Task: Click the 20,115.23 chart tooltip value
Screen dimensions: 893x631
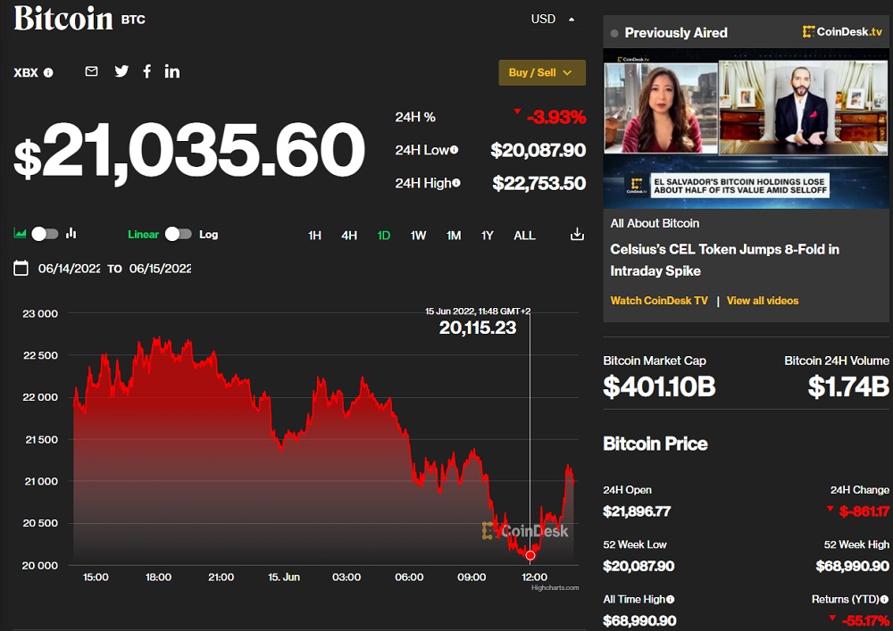Action: pyautogui.click(x=478, y=328)
